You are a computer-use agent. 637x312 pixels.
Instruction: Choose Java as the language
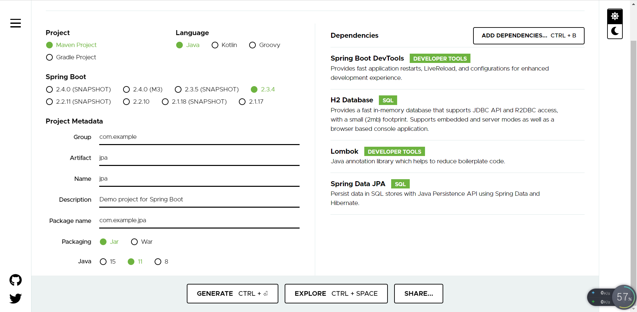(188, 45)
